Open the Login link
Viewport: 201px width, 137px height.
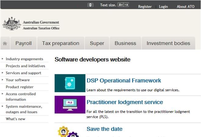coord(163,6)
